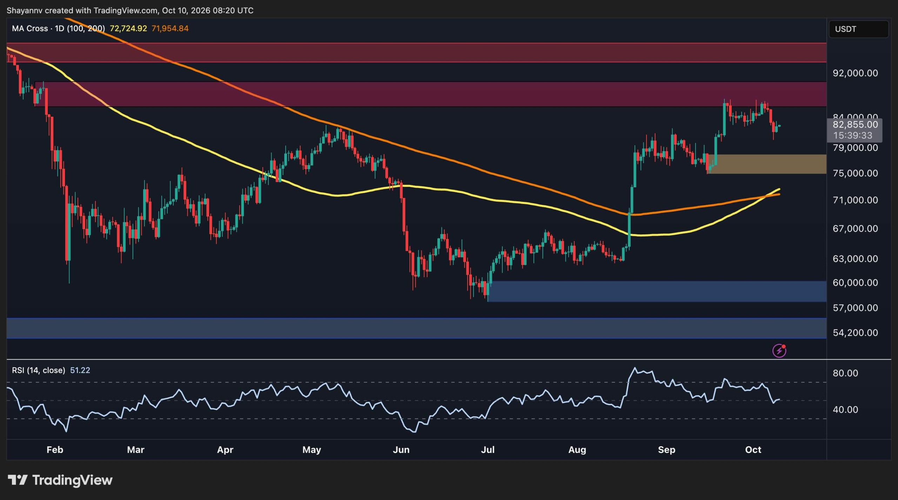The image size is (898, 500).
Task: Click the Feb label on time axis
Action: 55,450
